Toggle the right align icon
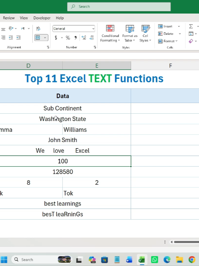Image resolution: width=199 pixels, height=266 pixels. click(x=3, y=37)
